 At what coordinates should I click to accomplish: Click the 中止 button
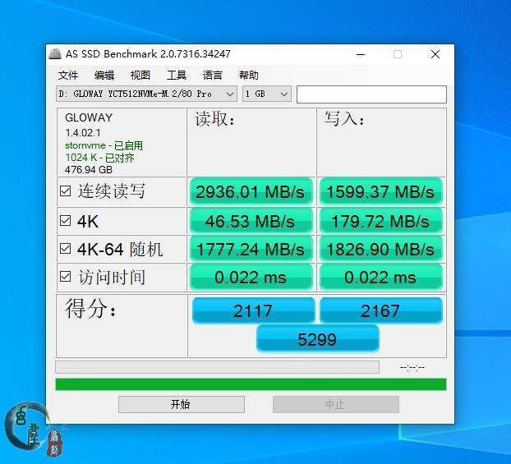coord(336,404)
